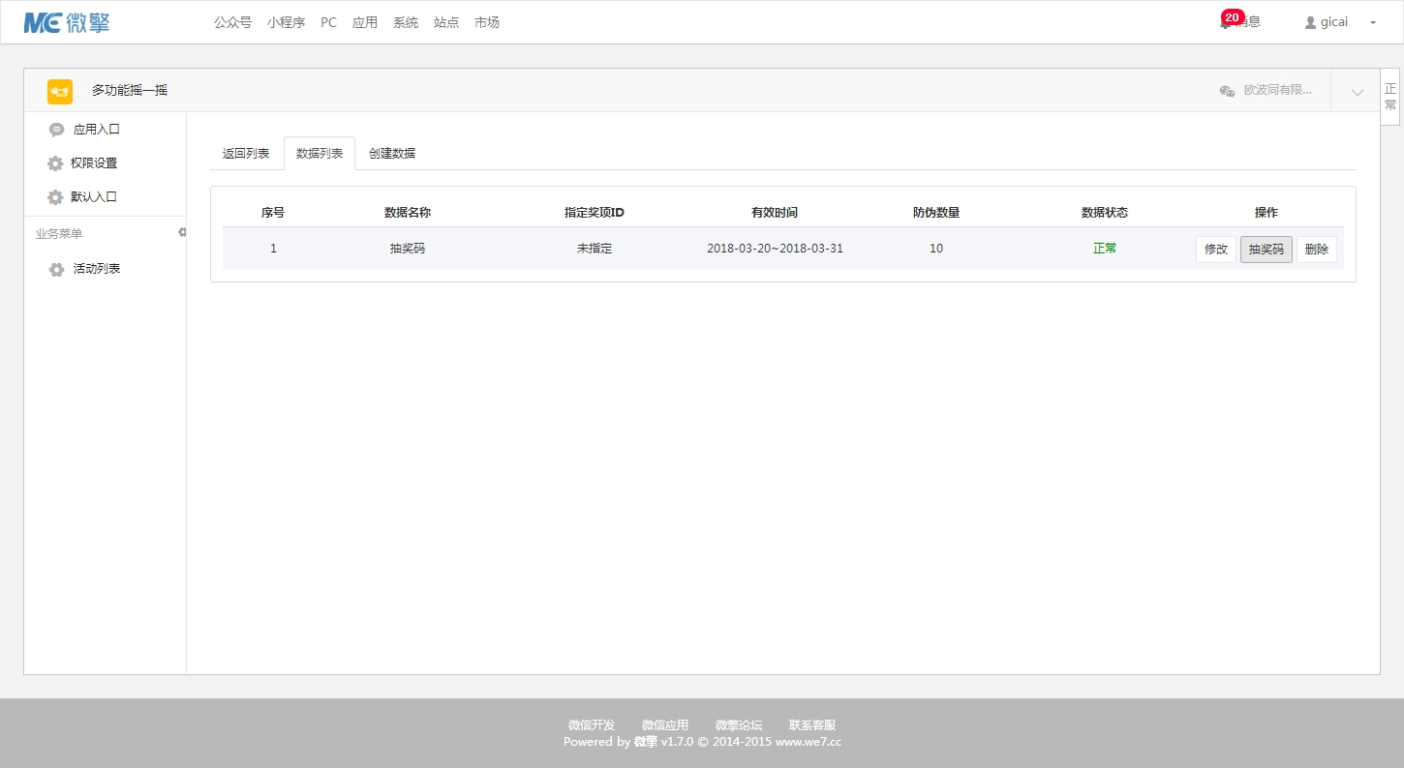Click the 权限设置 gear icon
Viewport: 1404px width, 768px height.
tap(55, 163)
